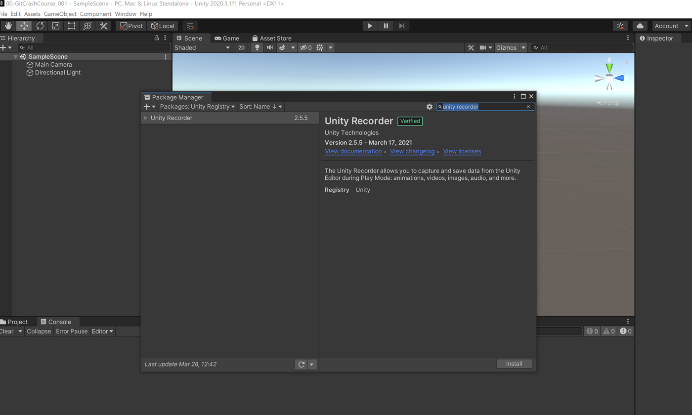Screen dimensions: 692x415
Task: Open Gizmos dropdown arrow
Action: tap(523, 47)
